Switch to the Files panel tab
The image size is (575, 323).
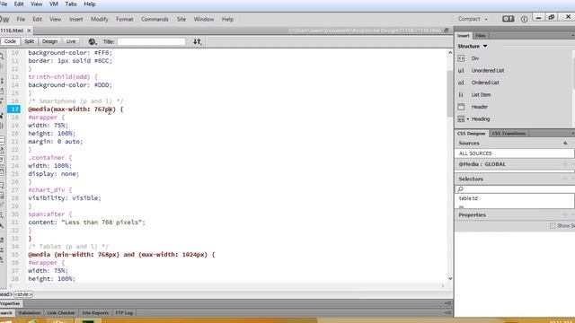(x=481, y=36)
